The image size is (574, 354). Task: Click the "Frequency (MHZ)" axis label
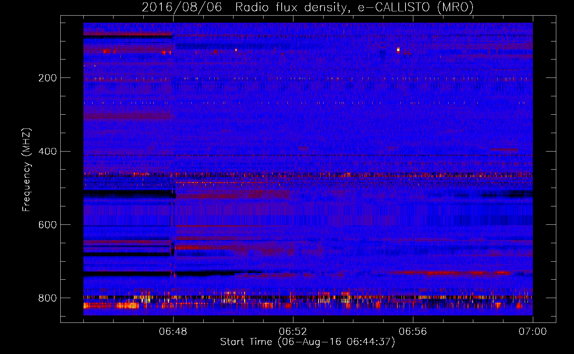point(27,170)
